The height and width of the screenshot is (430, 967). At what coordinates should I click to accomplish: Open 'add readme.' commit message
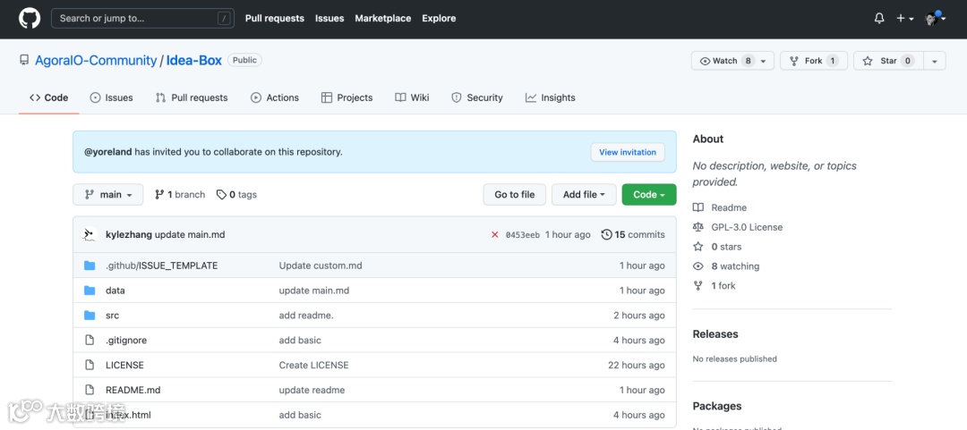(306, 316)
